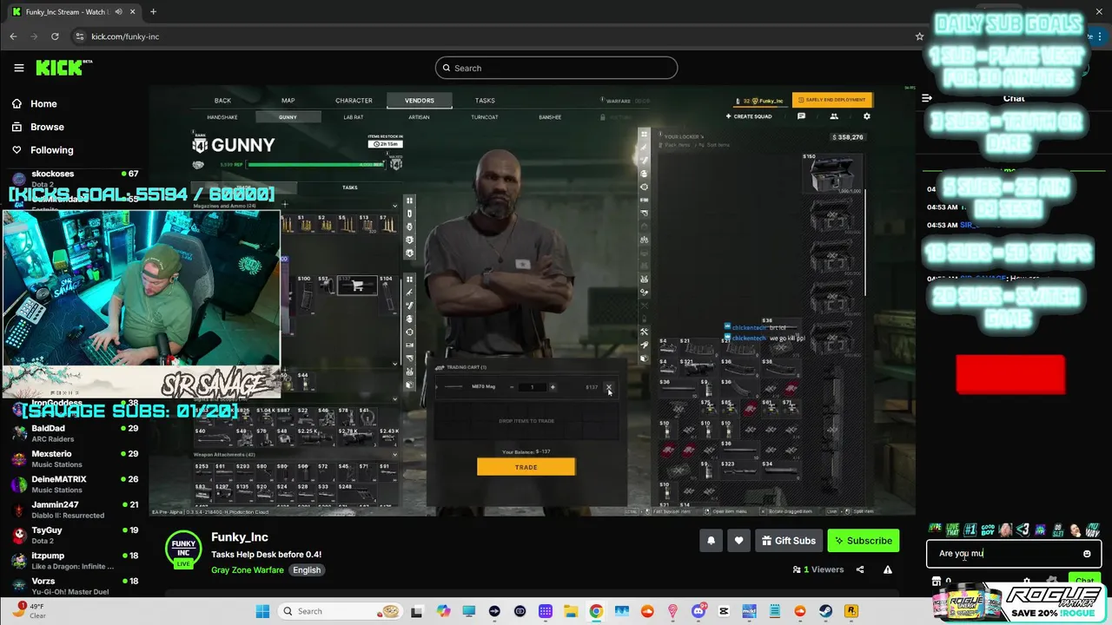Remove M870 Mag from trading cart
Viewport: 1112px width, 625px height.
coord(608,387)
